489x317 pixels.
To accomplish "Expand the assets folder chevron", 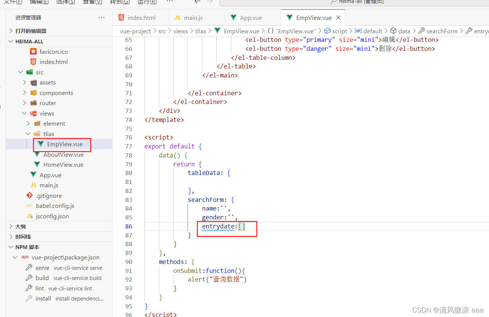I will [x=25, y=83].
